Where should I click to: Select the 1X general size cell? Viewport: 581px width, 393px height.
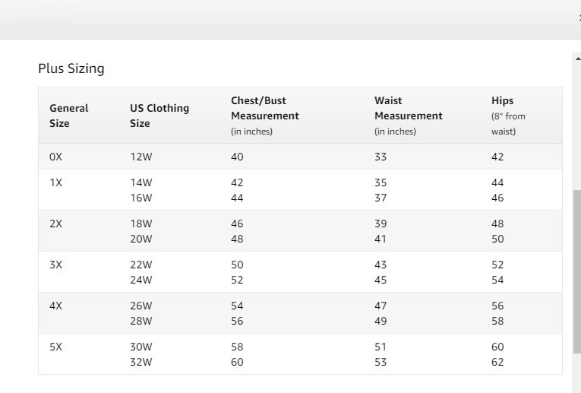click(x=55, y=182)
